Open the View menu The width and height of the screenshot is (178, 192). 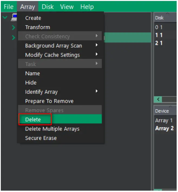pos(67,7)
